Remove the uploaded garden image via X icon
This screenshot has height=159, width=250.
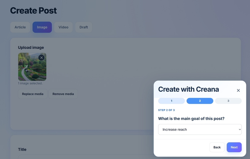42,58
